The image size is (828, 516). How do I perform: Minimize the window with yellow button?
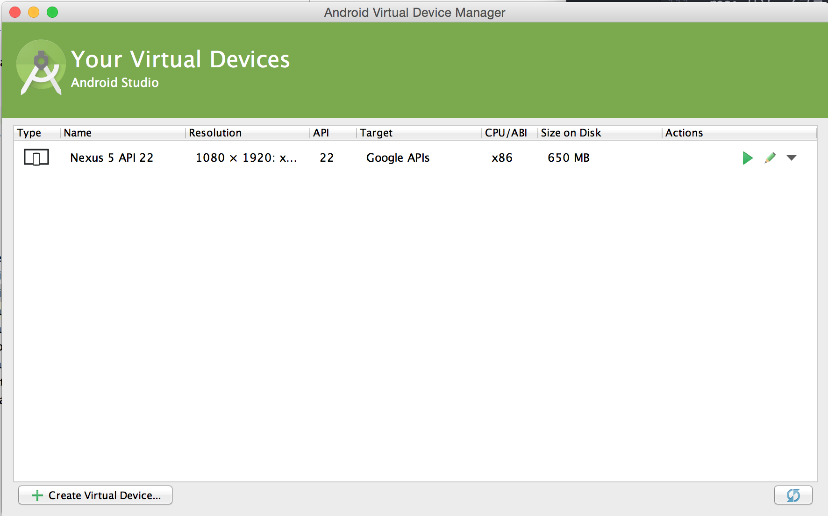[34, 12]
